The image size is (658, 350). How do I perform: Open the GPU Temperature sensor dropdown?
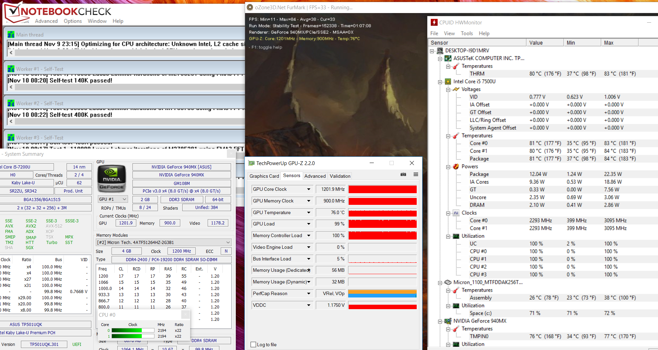click(x=309, y=213)
